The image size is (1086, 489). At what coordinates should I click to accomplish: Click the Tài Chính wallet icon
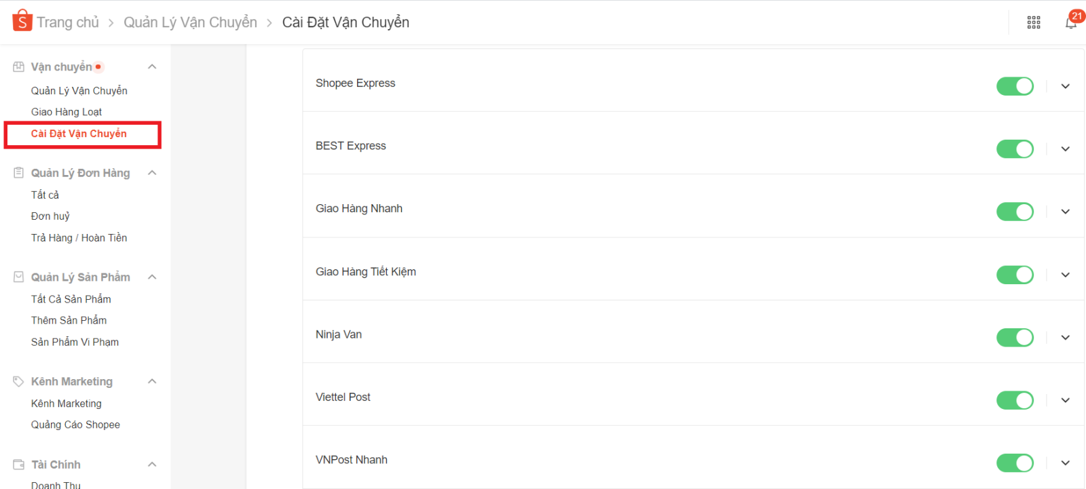(19, 465)
